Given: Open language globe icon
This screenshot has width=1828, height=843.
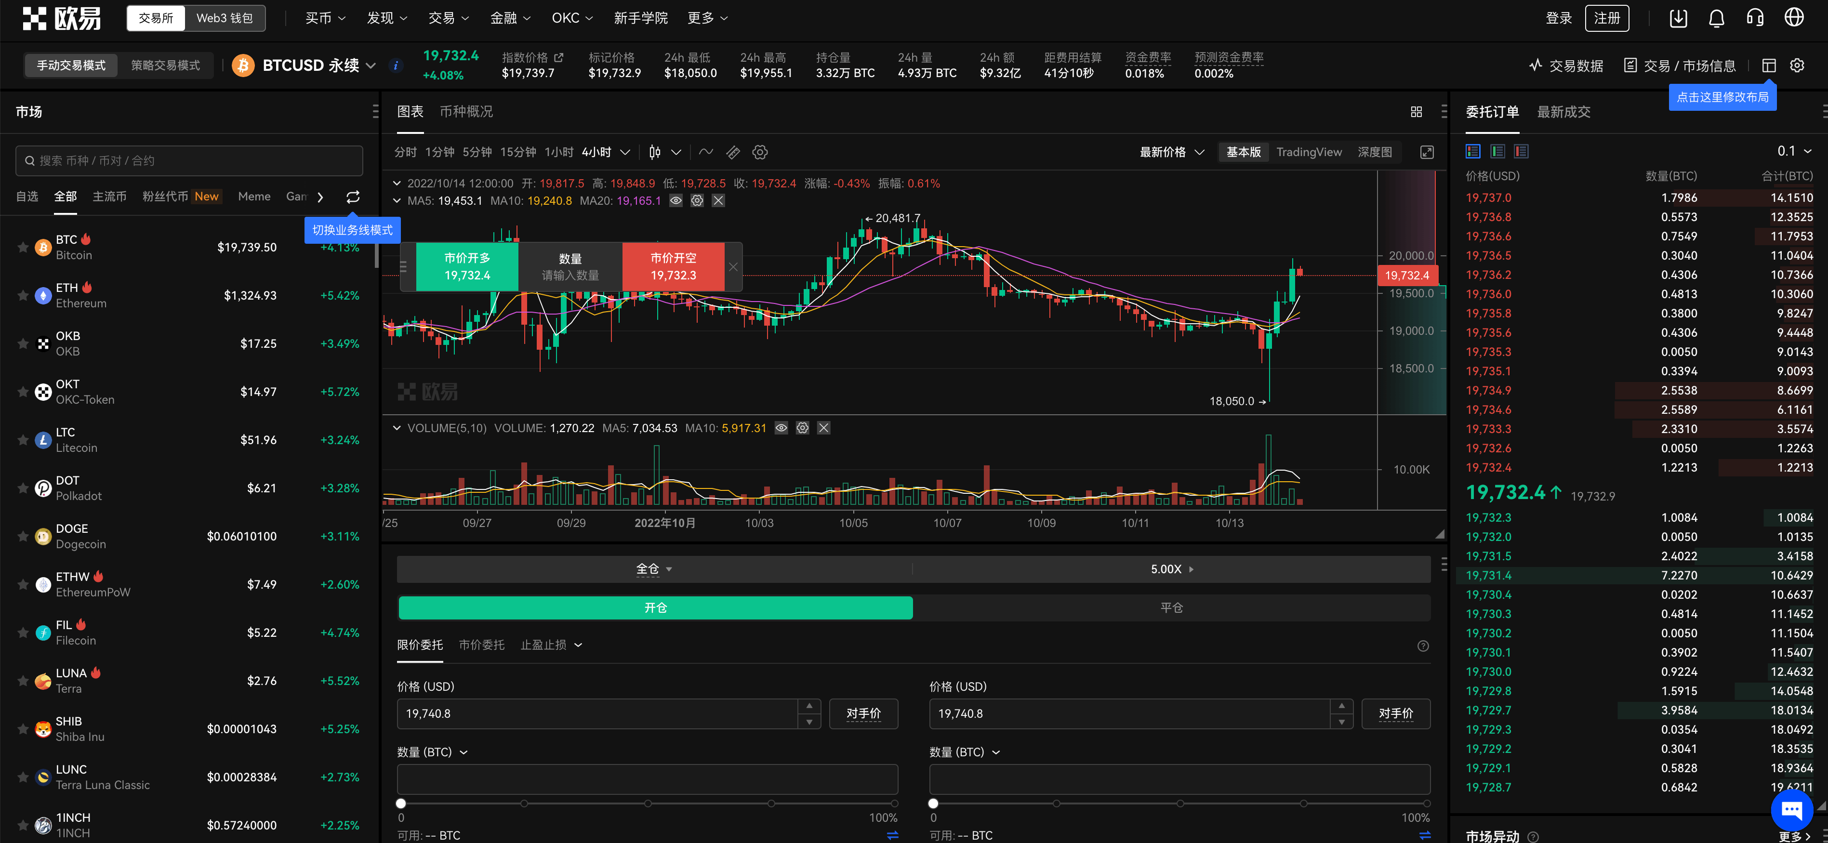Looking at the screenshot, I should point(1794,18).
